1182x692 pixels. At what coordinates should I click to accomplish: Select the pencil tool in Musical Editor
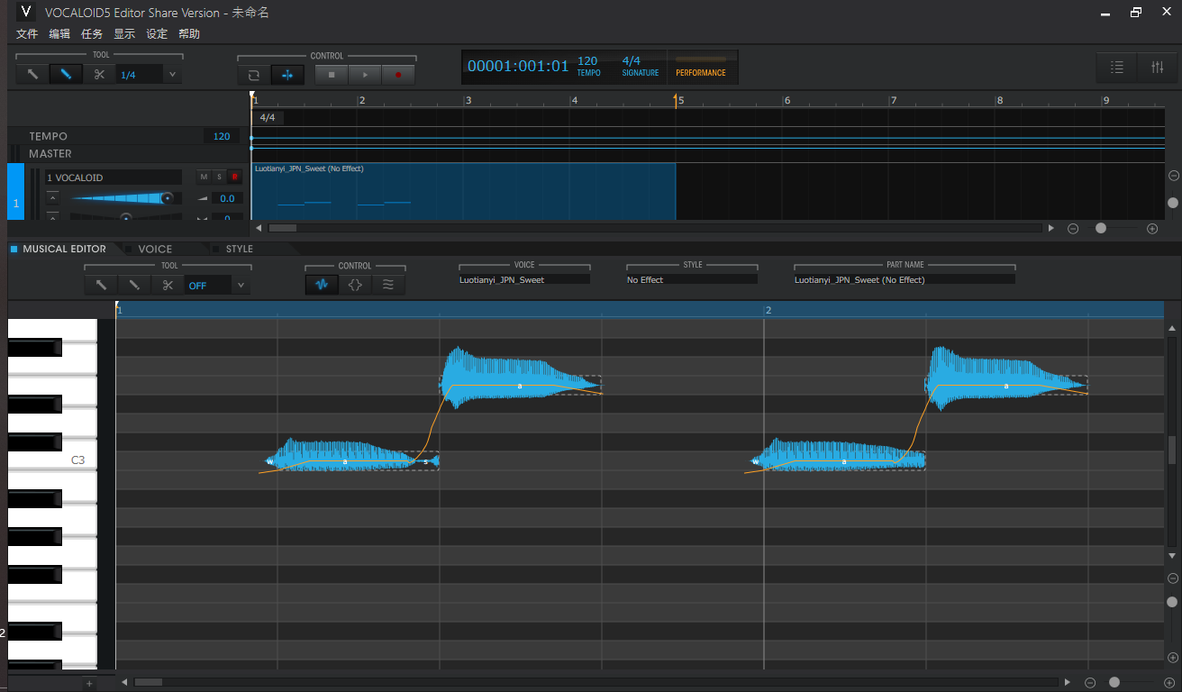pyautogui.click(x=134, y=285)
